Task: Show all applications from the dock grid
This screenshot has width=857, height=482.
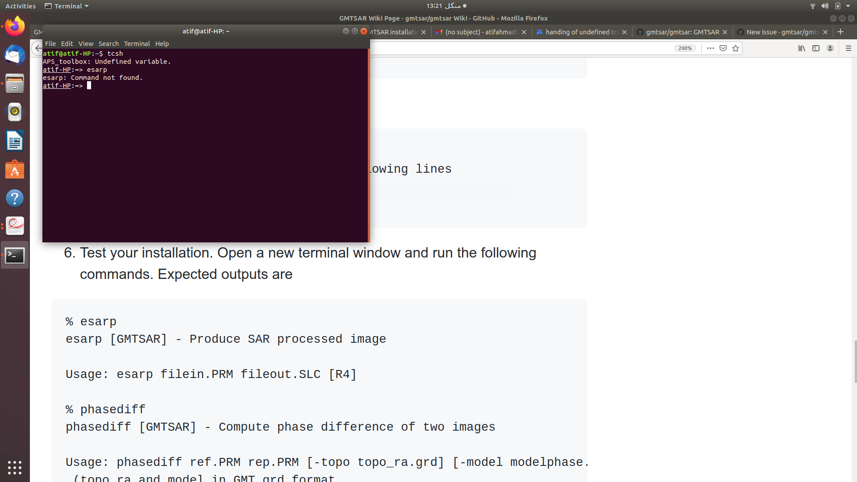Action: 15,467
